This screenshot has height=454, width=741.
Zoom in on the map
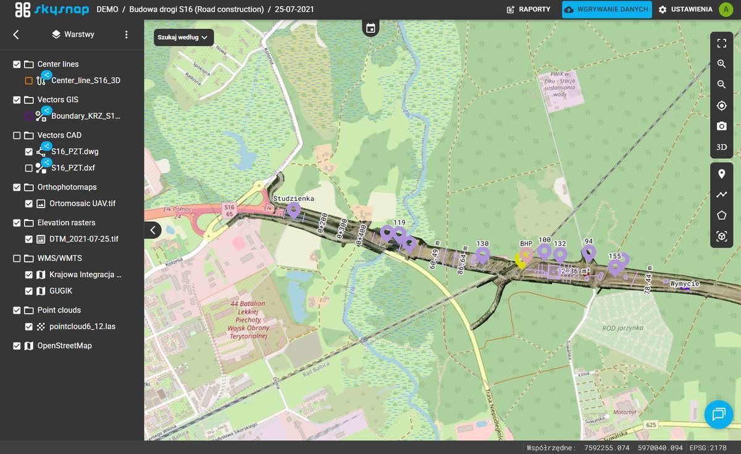(721, 64)
